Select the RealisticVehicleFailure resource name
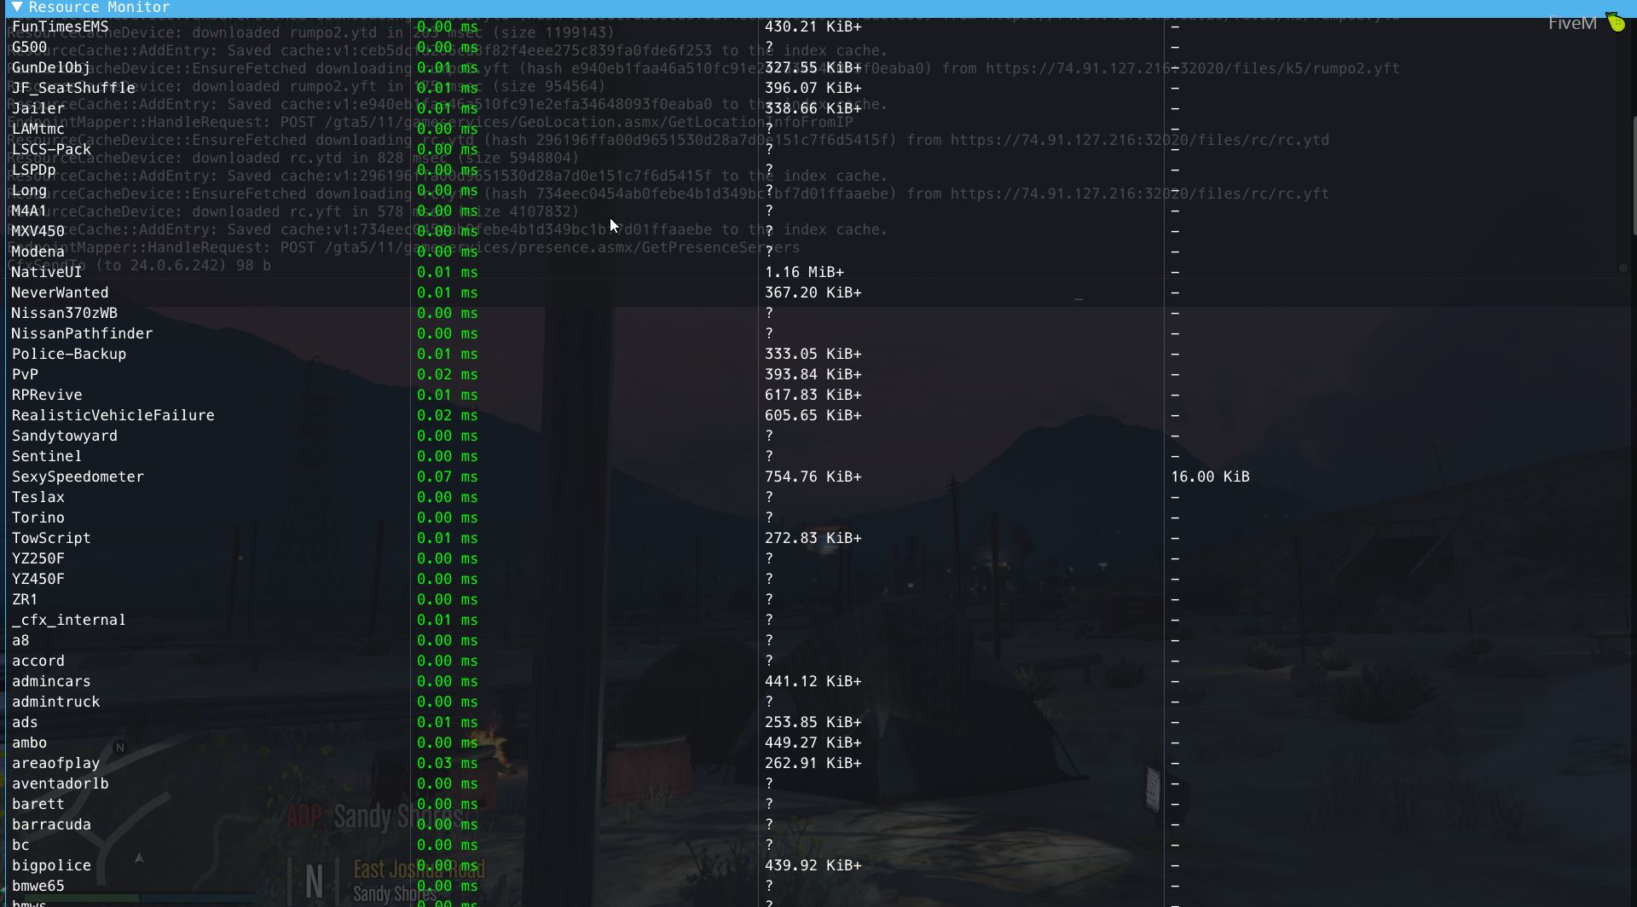 113,415
